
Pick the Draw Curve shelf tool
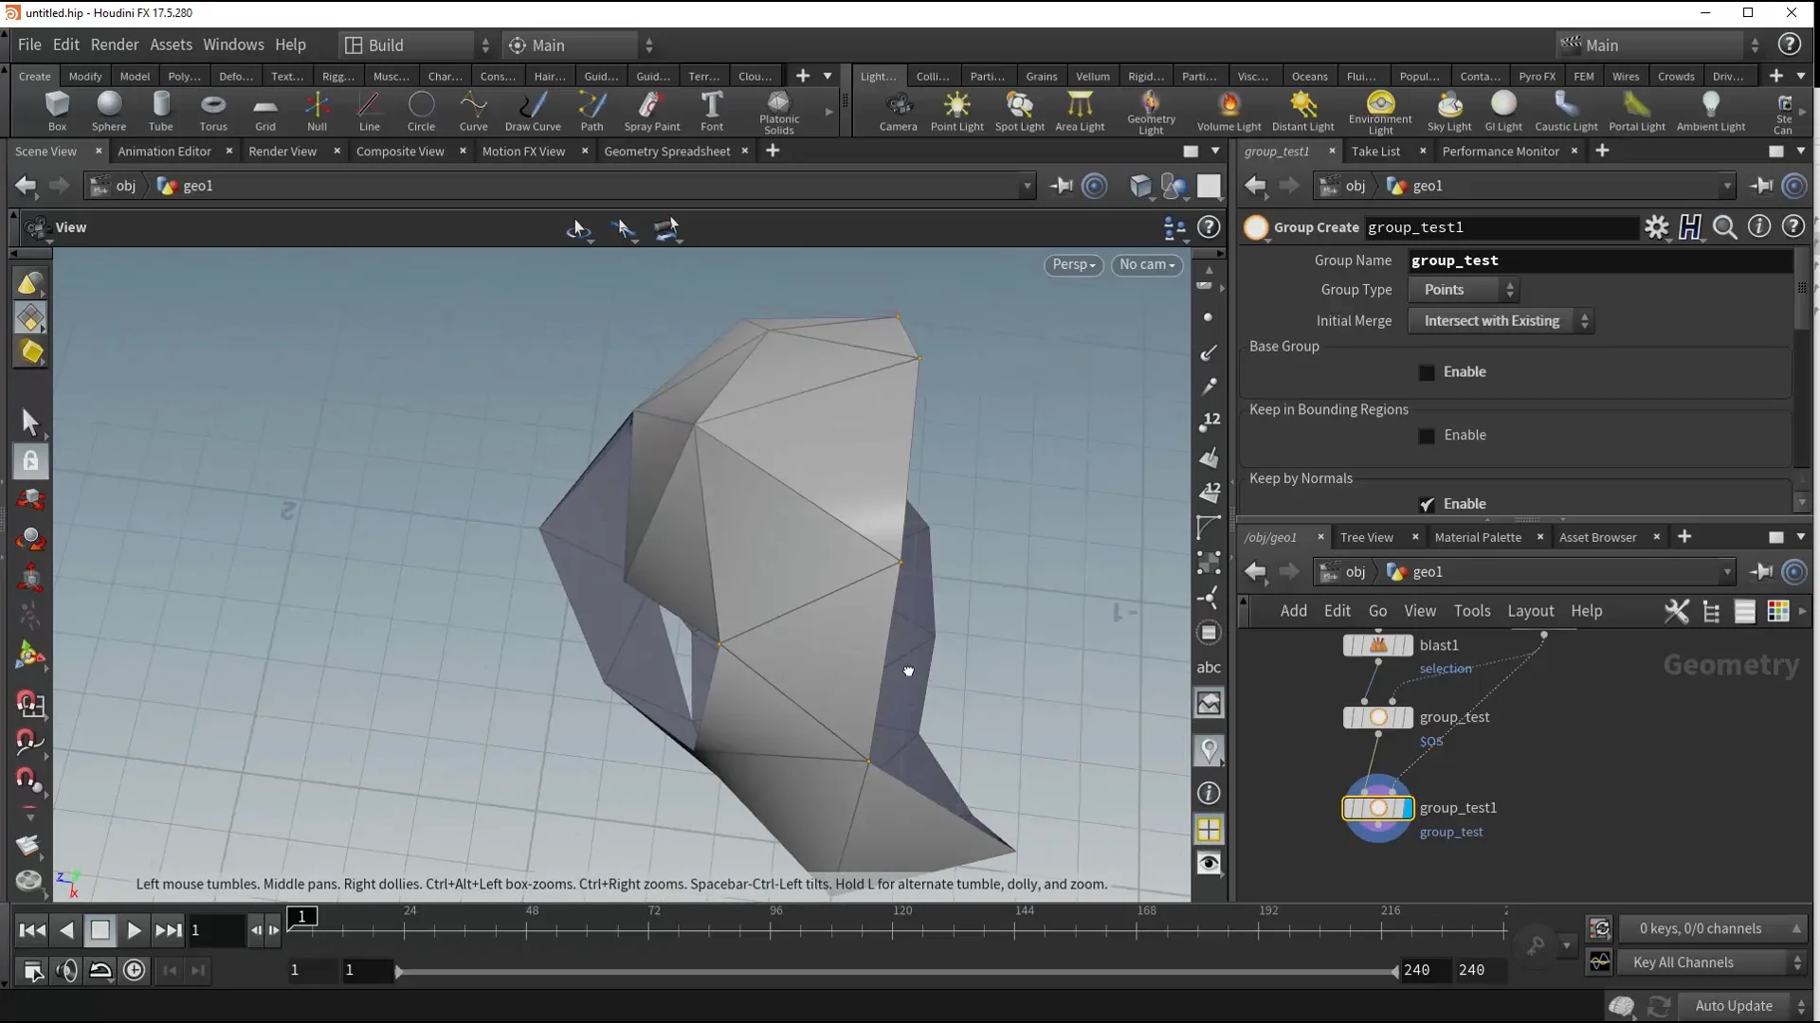(533, 111)
